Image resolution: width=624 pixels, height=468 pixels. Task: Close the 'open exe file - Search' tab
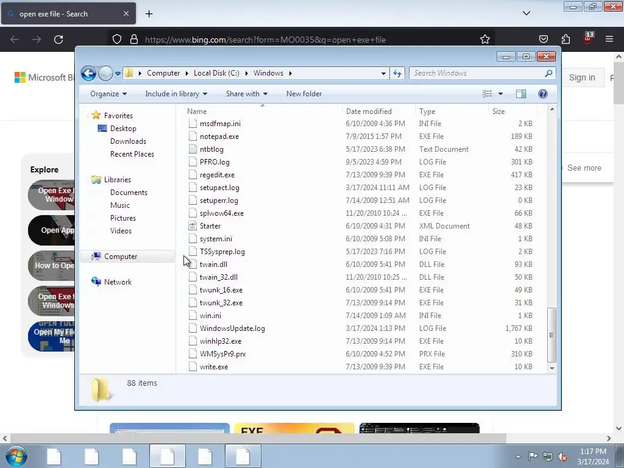point(126,13)
